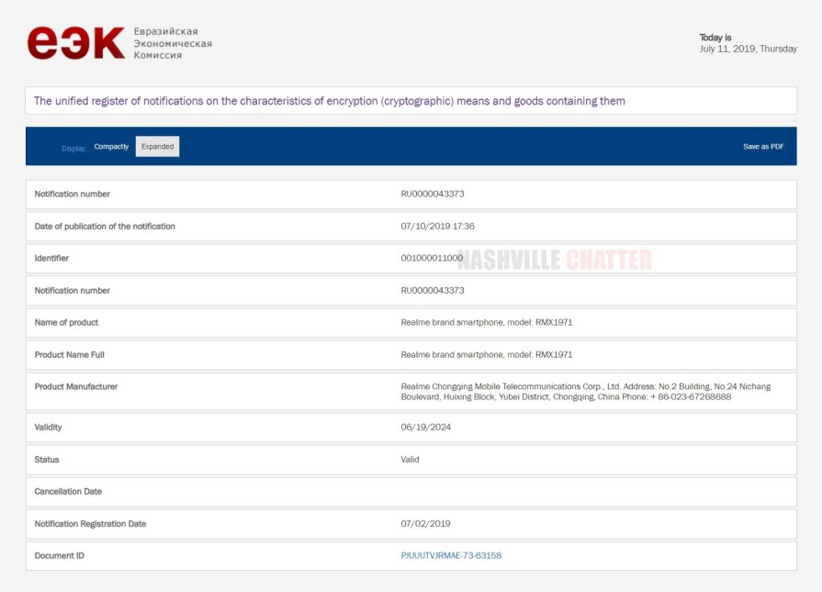The width and height of the screenshot is (822, 592).
Task: Click Product Name Full value text
Action: coord(487,354)
